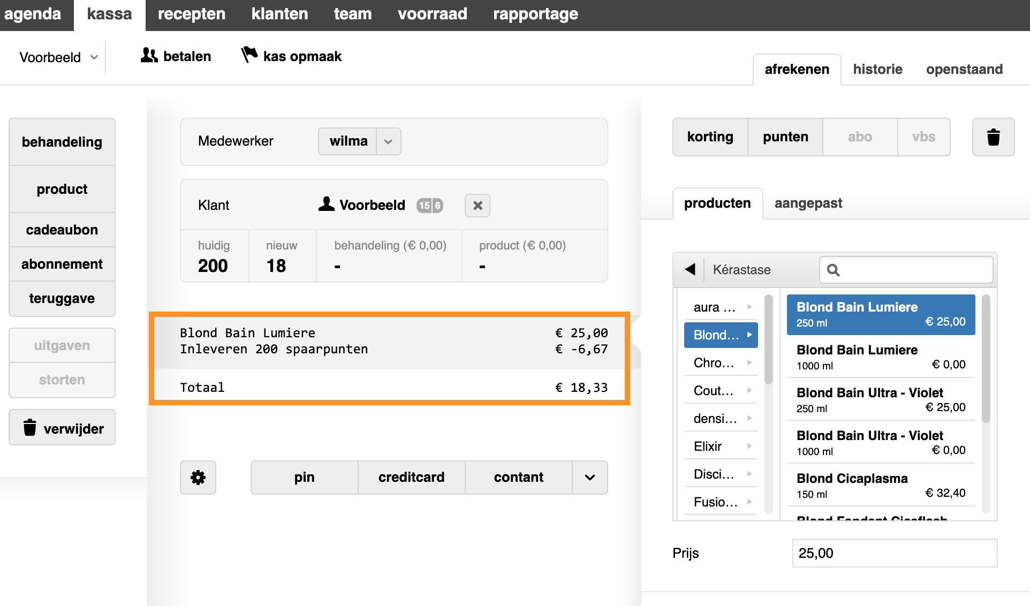Click the punten button
This screenshot has height=606, width=1030.
click(785, 137)
